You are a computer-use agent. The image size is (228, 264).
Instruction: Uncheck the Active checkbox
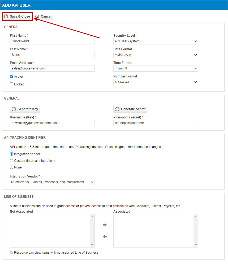tap(12, 77)
